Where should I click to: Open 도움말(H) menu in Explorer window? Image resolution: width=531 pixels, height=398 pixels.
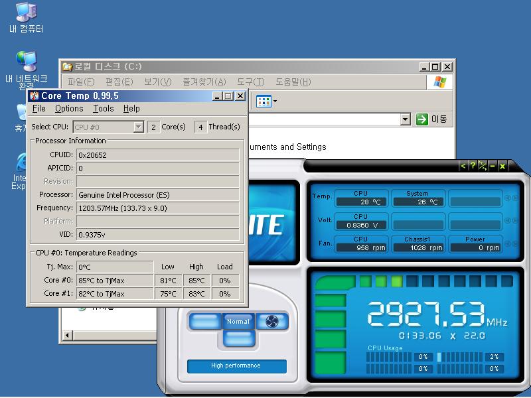tap(293, 82)
